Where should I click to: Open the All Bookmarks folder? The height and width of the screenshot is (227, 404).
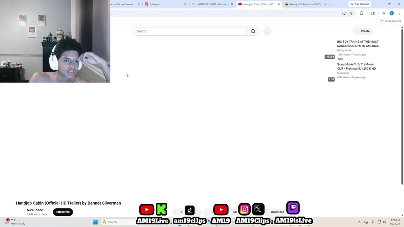pos(390,21)
